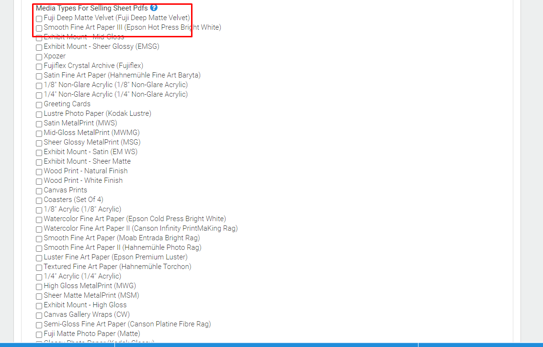This screenshot has width=543, height=347.
Task: Tick Watercolor Fine Art Paper II (Canson)
Action: tap(39, 230)
